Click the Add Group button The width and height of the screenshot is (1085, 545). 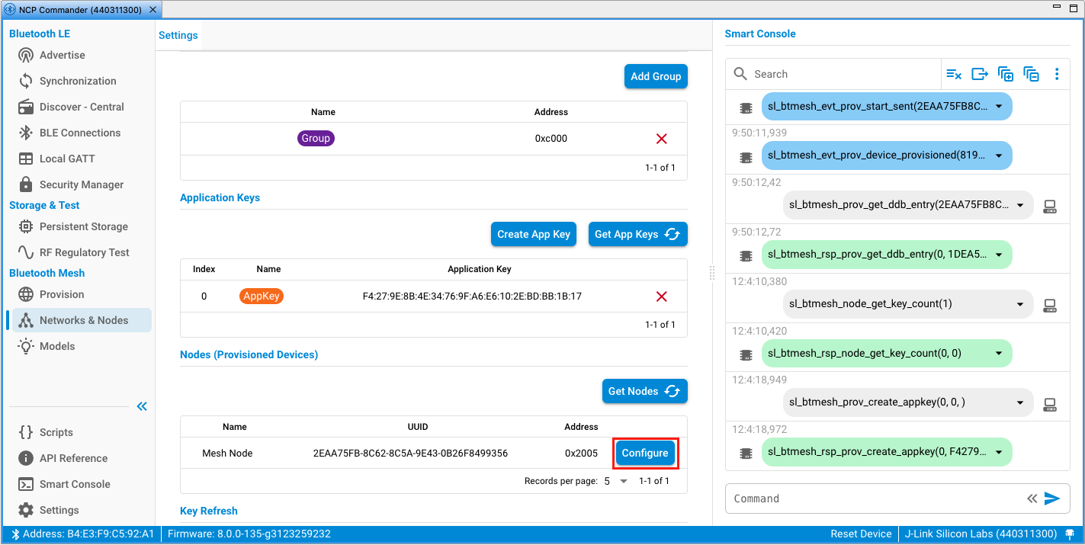click(656, 76)
